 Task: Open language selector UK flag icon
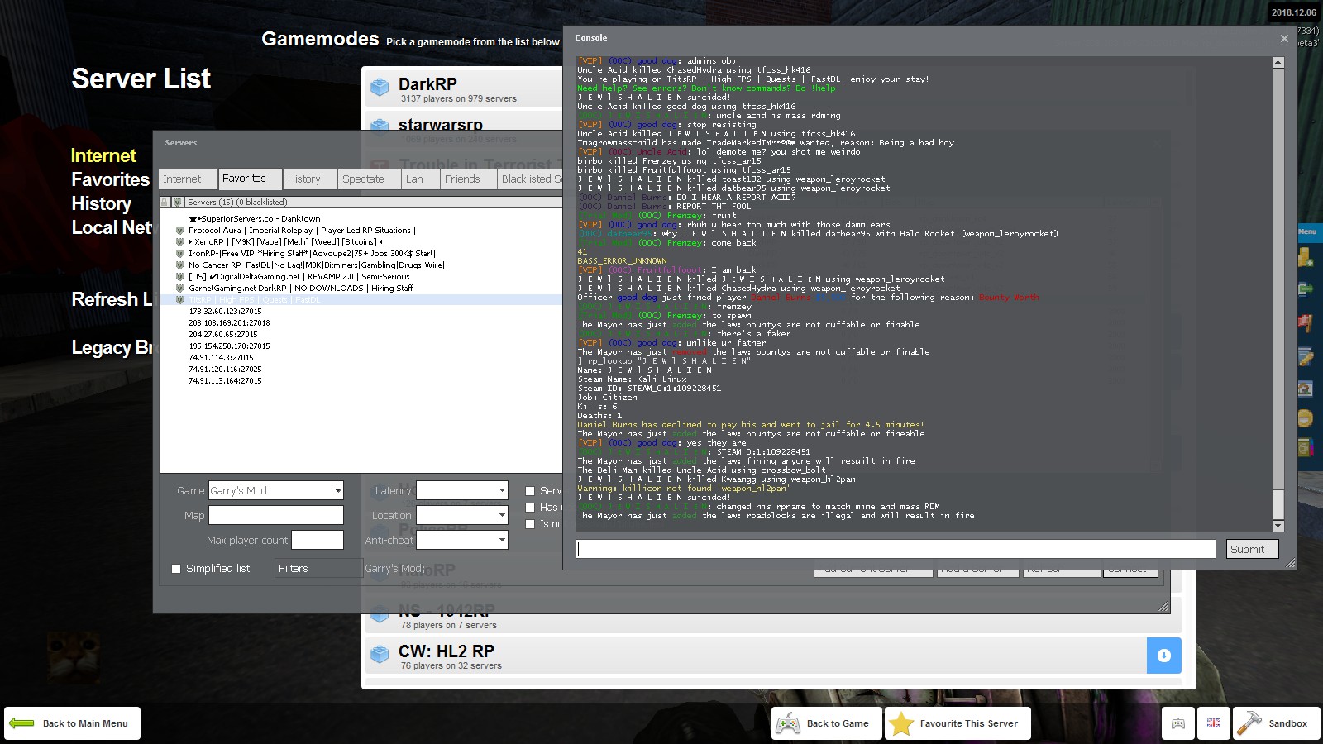(1214, 723)
